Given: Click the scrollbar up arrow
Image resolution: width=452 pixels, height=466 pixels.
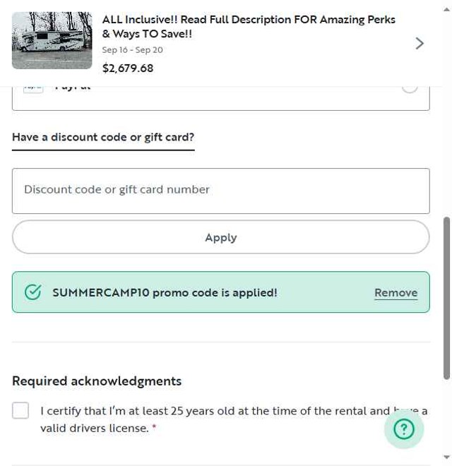Looking at the screenshot, I should [446, 9].
